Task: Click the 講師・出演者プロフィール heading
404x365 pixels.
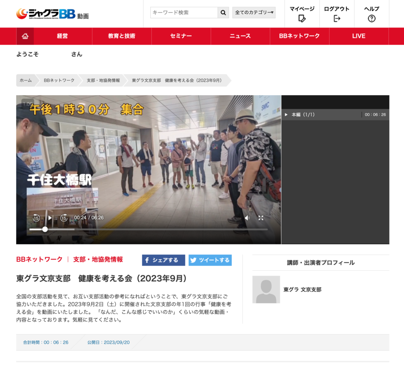Action: (x=321, y=263)
